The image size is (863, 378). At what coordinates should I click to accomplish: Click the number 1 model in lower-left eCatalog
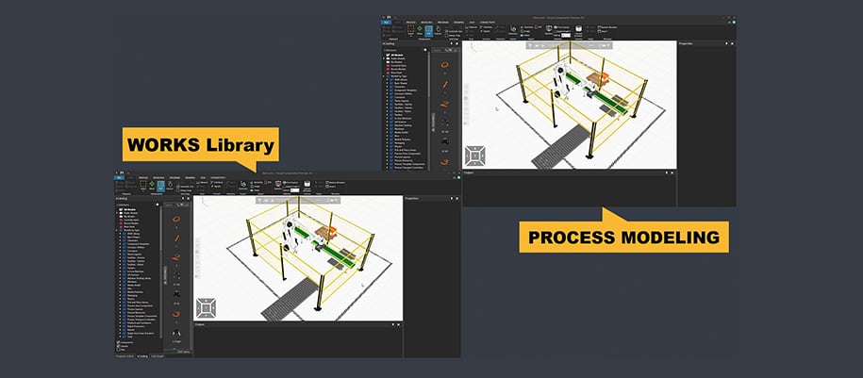coord(174,237)
